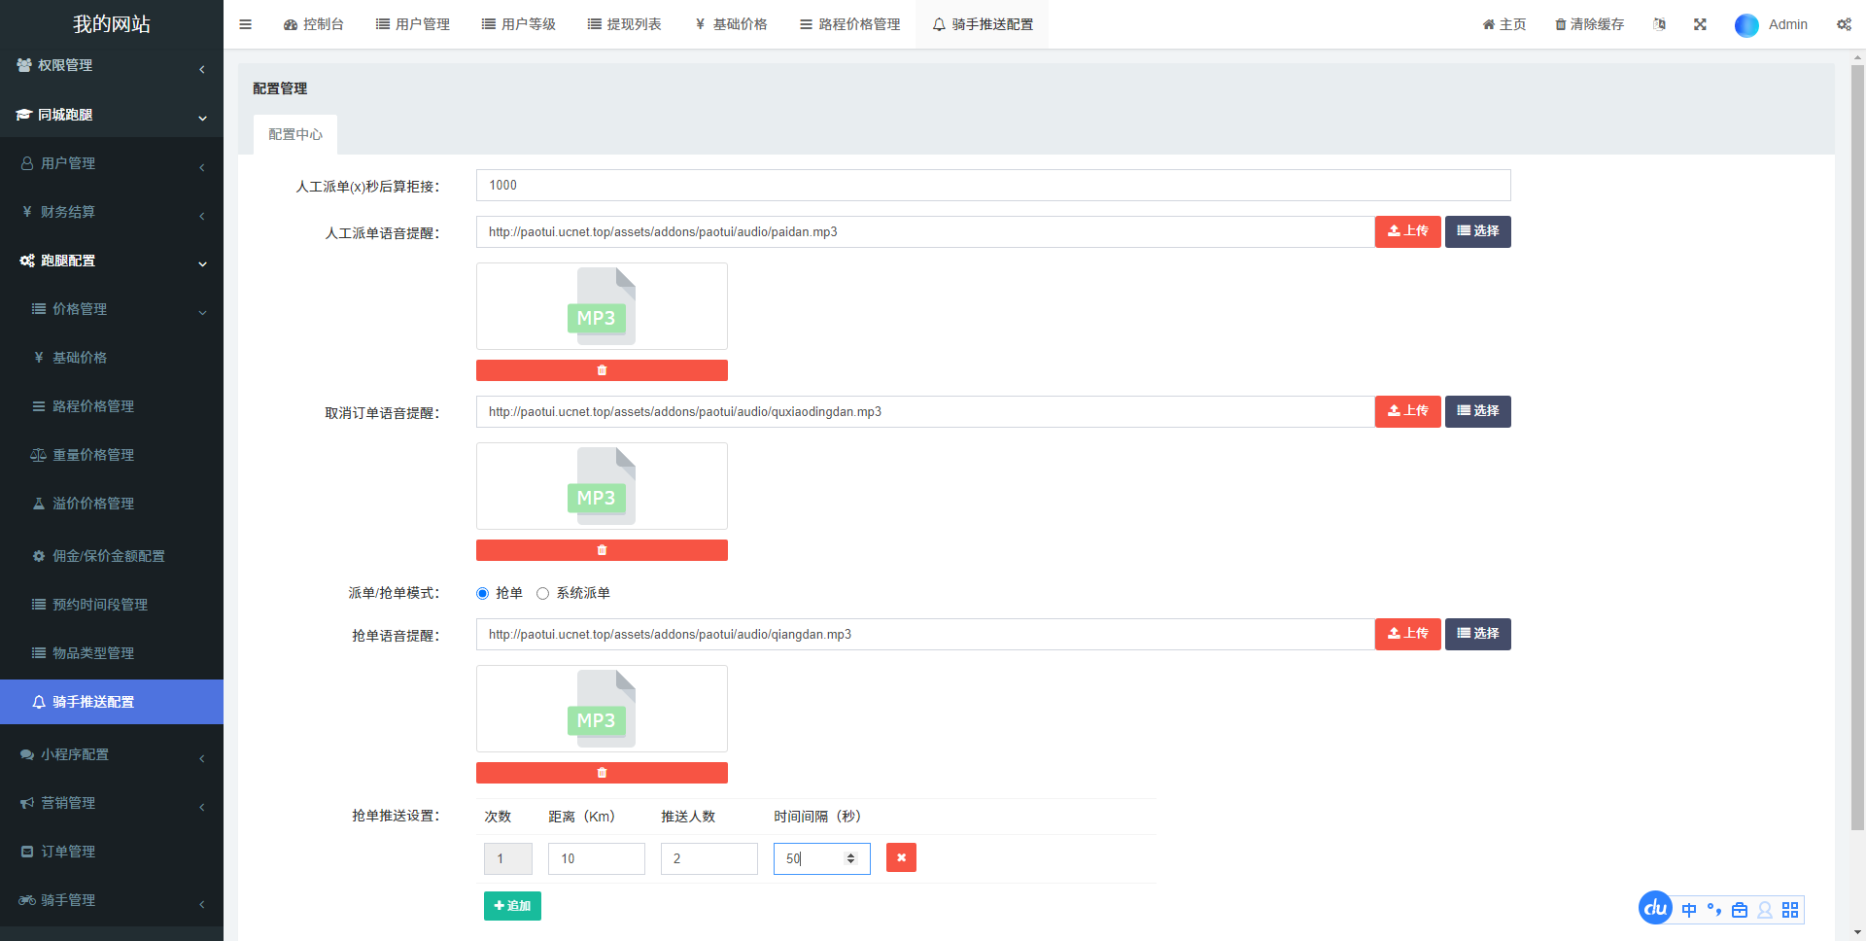Click the time interval number stepper arrows
The width and height of the screenshot is (1866, 941).
850,858
